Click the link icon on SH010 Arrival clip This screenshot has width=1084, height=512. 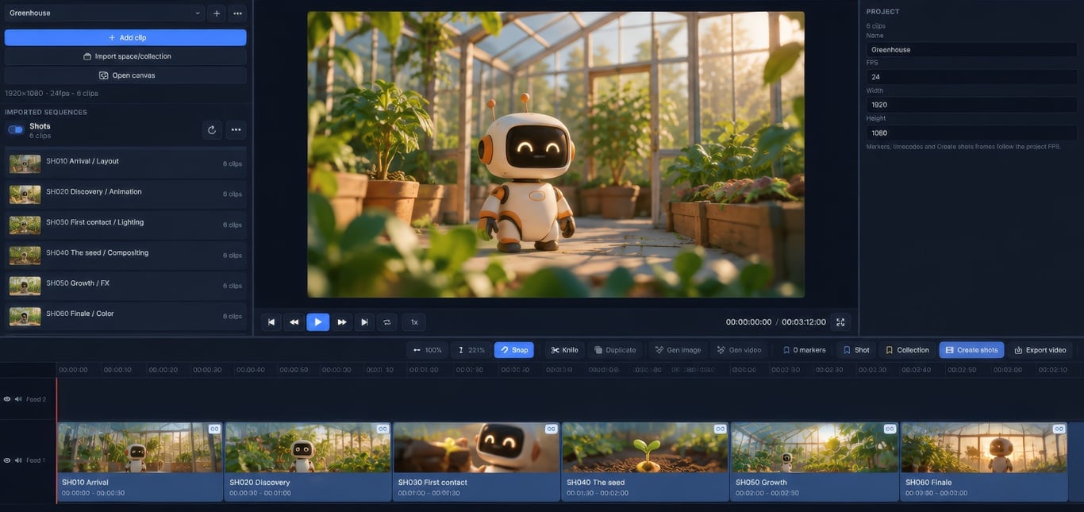pyautogui.click(x=213, y=429)
